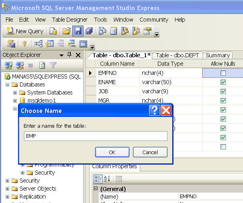243x203 pixels.
Task: Click the Manage Check Constraints icon
Action: point(84,44)
